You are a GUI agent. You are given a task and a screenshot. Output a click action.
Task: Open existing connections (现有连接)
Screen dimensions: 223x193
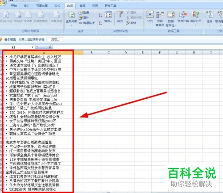point(56,17)
